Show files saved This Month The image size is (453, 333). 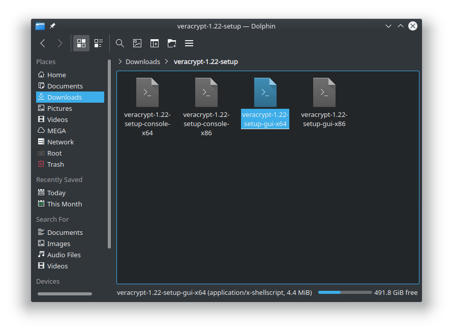point(70,204)
